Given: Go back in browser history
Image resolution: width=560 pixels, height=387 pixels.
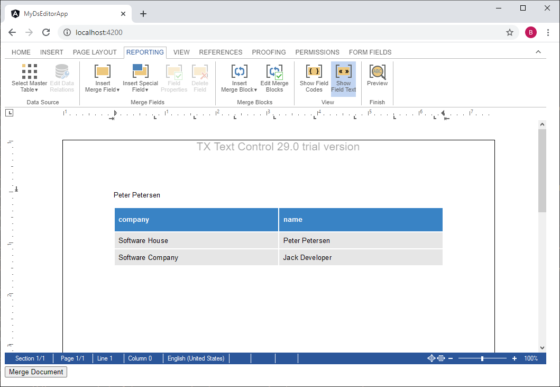Looking at the screenshot, I should (x=12, y=32).
